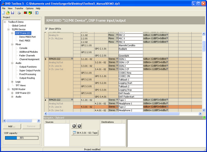The image size is (207, 152).
Task: Click the Talkback 1 label field
Action: point(130,79)
